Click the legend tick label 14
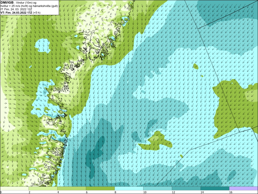Viewport: 258px width, 194px height. coord(202,192)
